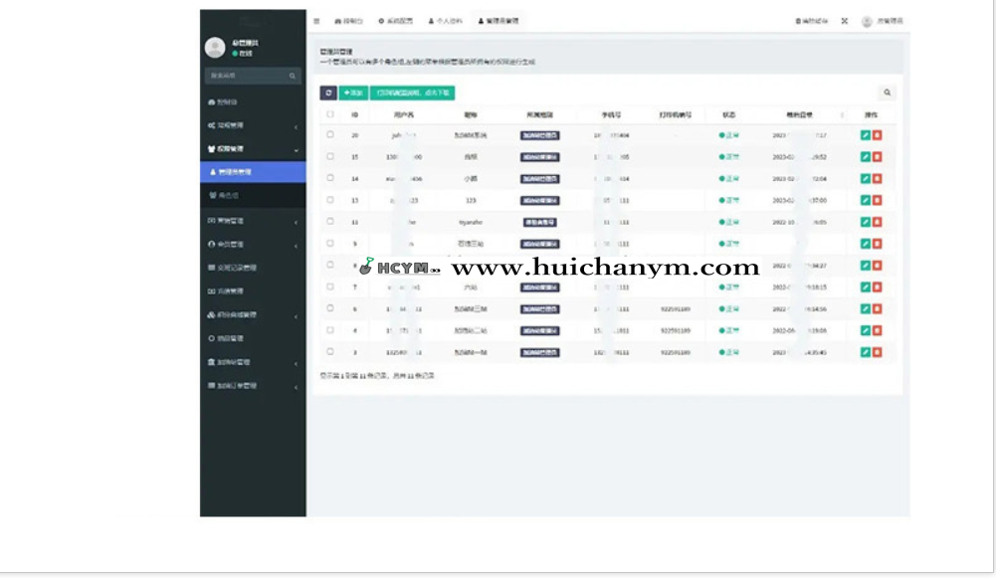Sort the table by ID column header
The width and height of the screenshot is (996, 578).
tap(354, 115)
